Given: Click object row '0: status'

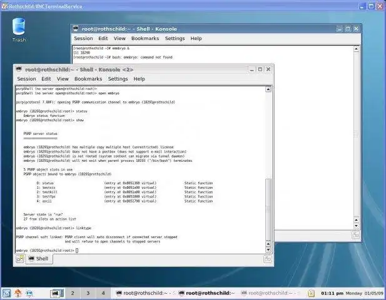Looking at the screenshot, I should (124, 183).
